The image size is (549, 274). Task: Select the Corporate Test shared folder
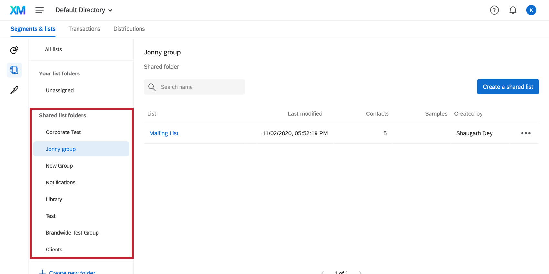pyautogui.click(x=63, y=132)
